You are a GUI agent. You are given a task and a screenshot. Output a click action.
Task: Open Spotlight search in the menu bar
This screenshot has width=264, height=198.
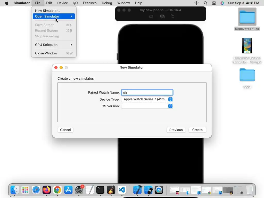(x=205, y=3)
